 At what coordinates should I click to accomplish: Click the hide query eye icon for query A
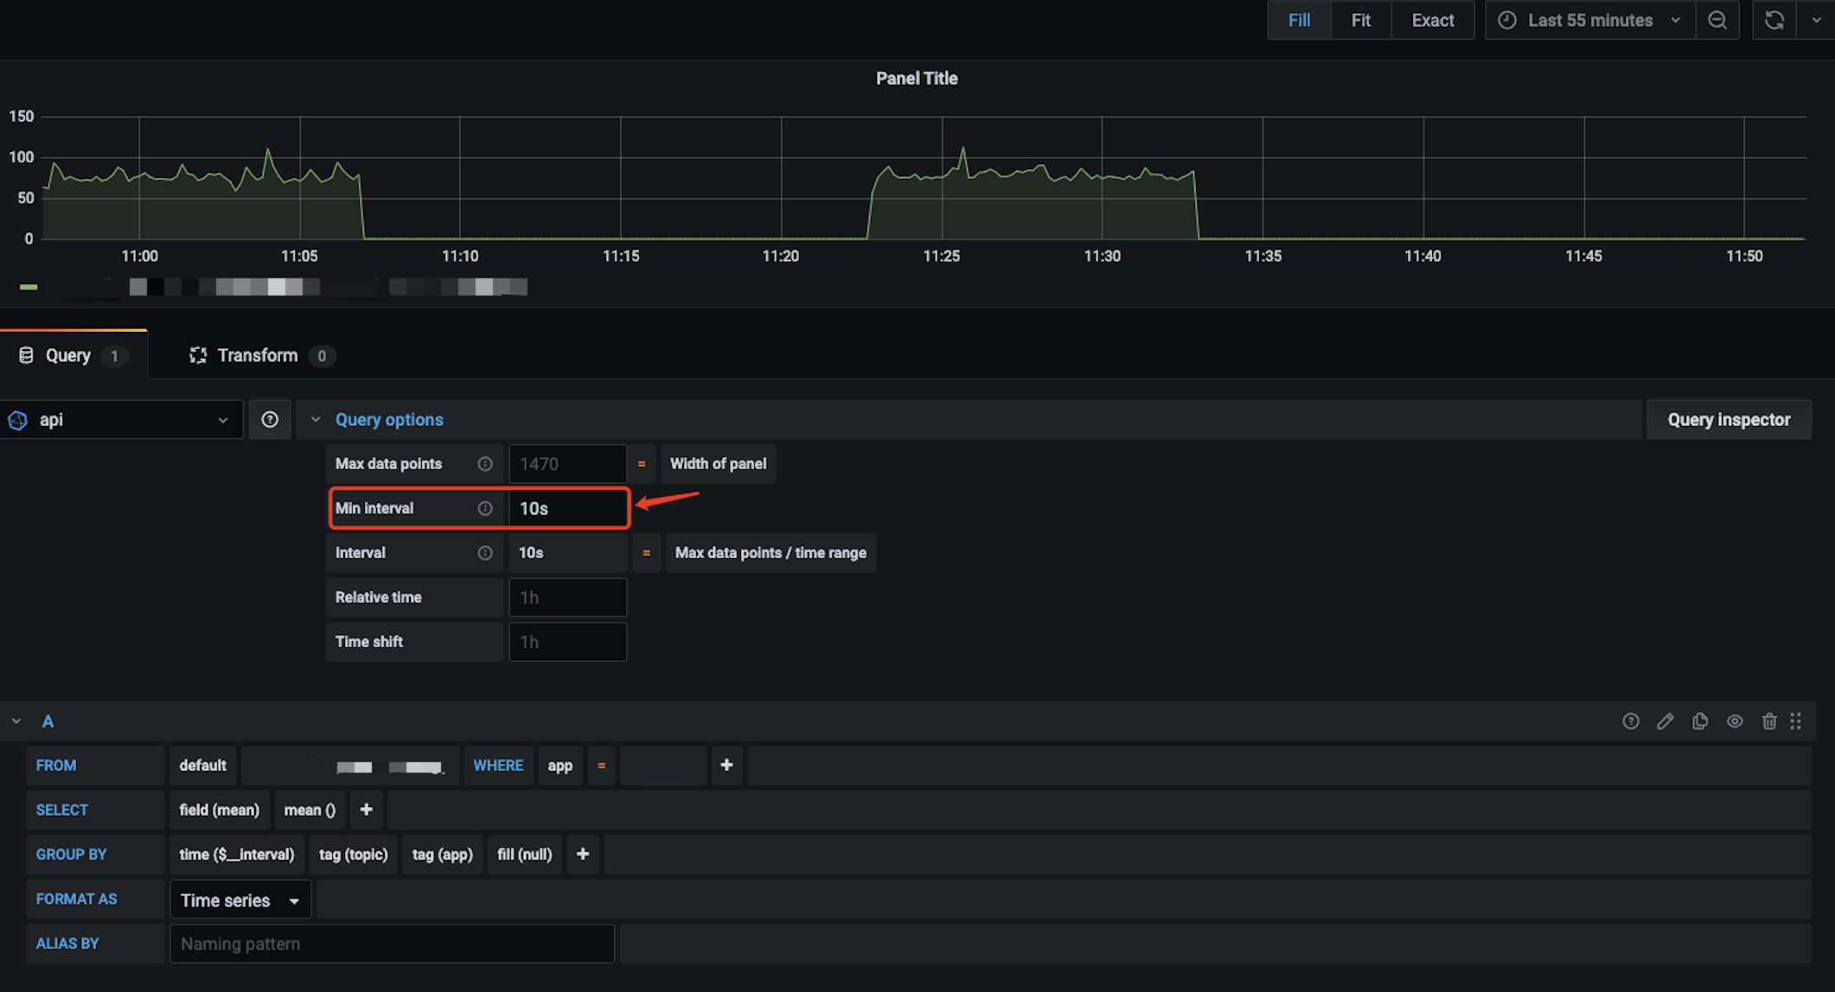[x=1735, y=720]
